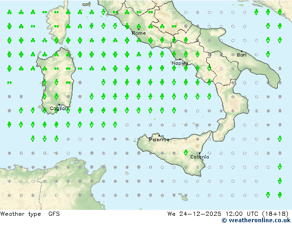This screenshot has width=292, height=225.
Task: Click the black city dot marker for Catania
Action: click(x=199, y=153)
